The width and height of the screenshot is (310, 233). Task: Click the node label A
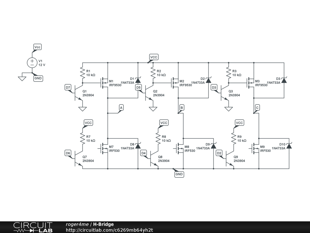coord(121,108)
